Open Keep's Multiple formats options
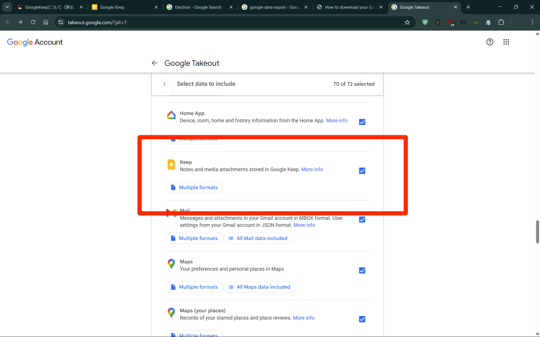The image size is (540, 337). [194, 187]
